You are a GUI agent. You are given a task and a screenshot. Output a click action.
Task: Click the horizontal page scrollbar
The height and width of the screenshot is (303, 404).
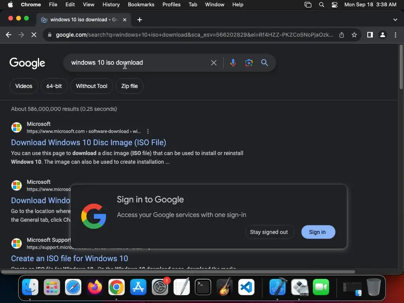pyautogui.click(x=178, y=272)
